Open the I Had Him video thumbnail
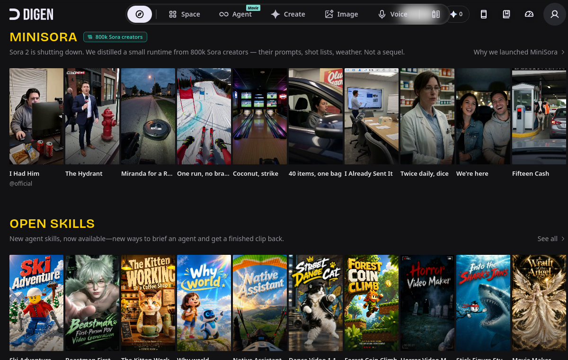Screen dimensions: 568x360 pyautogui.click(x=36, y=116)
